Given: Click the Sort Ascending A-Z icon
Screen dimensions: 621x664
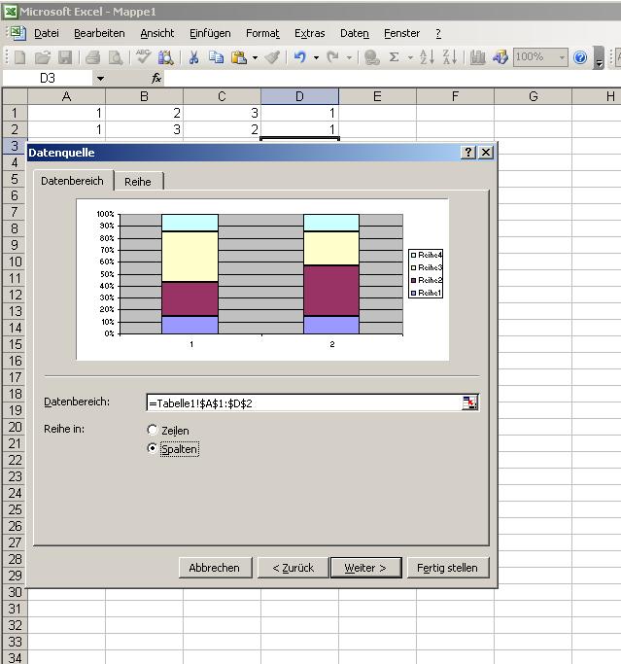Looking at the screenshot, I should click(427, 57).
